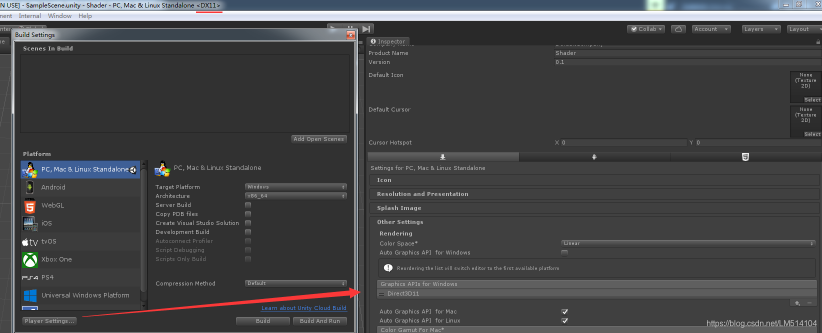This screenshot has width=822, height=333.
Task: Toggle Auto Graphics API for Windows
Action: tap(564, 252)
